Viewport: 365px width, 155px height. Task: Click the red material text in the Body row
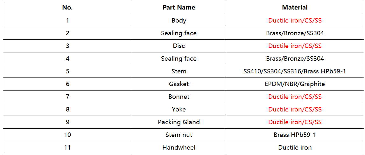[295, 21]
